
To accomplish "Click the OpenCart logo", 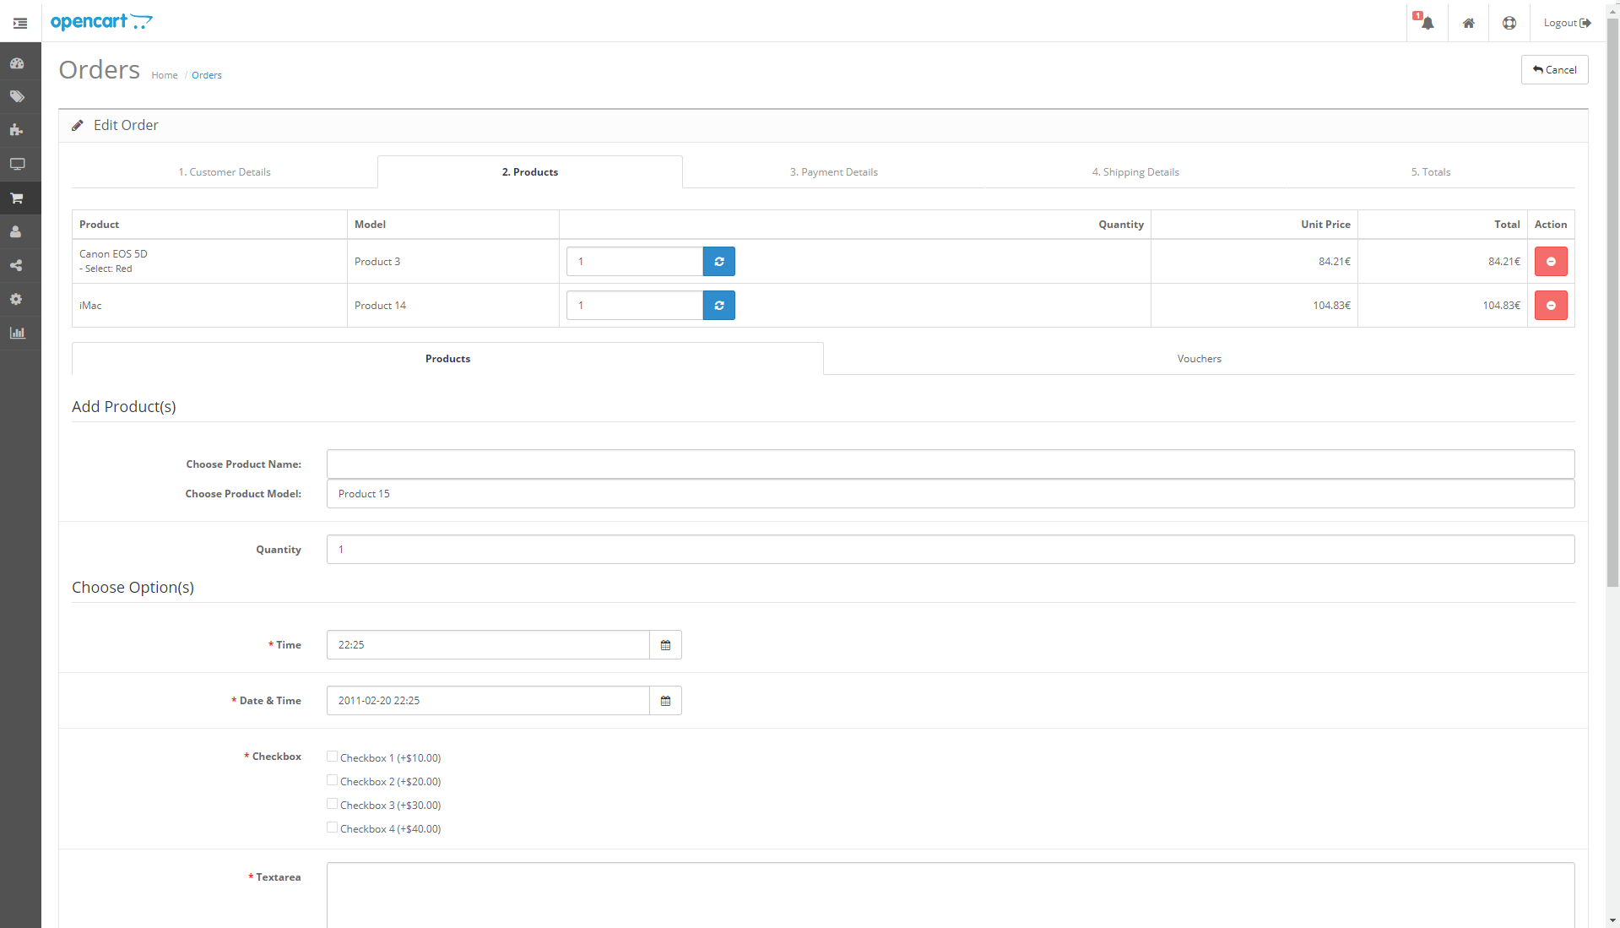I will (101, 22).
